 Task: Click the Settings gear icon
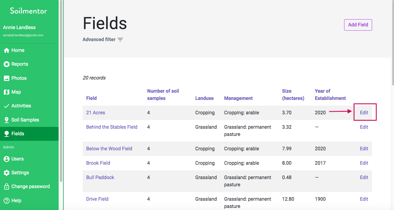[x=6, y=173]
